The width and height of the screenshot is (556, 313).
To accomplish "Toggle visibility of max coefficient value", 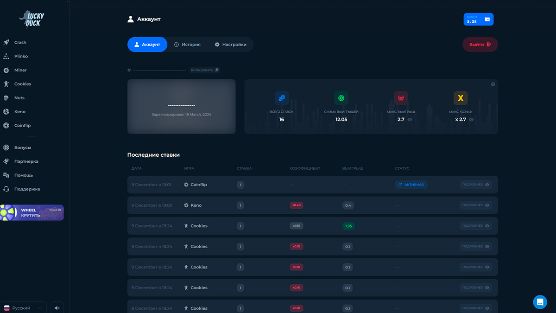I will (x=471, y=120).
